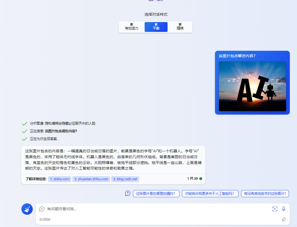297x227 pixels.
Task: Click suggestion 有没有其他版本的这张图片?
Action: [x=265, y=194]
